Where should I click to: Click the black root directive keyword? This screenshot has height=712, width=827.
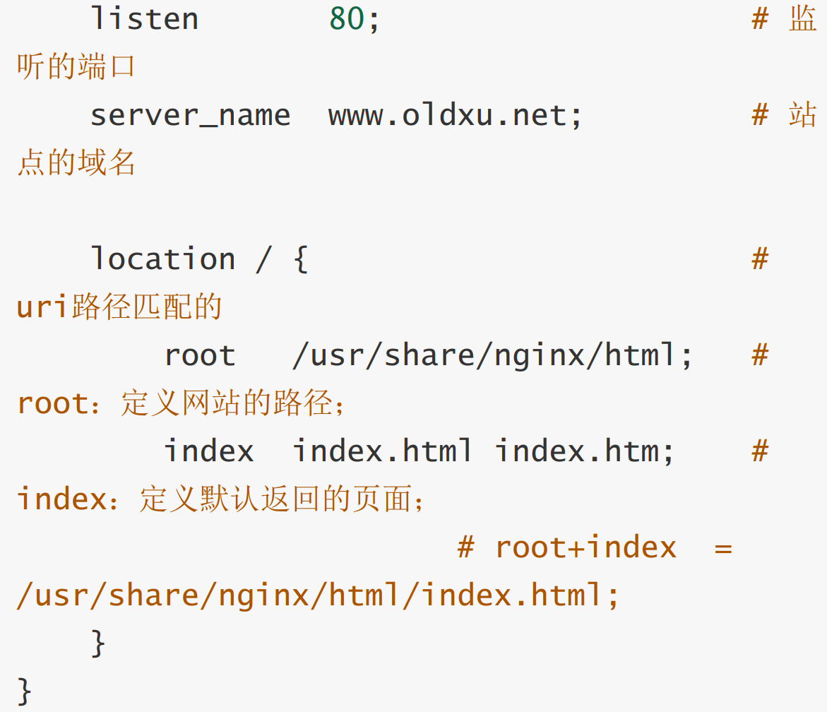(200, 355)
